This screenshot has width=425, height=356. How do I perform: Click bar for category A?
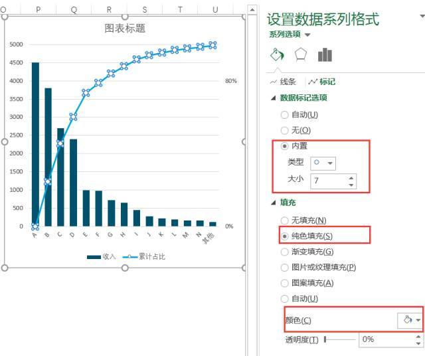click(x=35, y=144)
